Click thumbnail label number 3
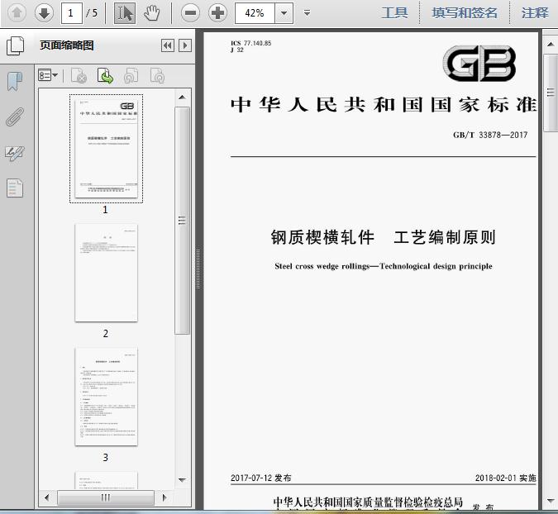 coord(105,457)
